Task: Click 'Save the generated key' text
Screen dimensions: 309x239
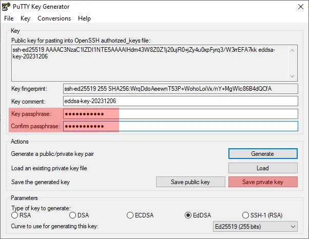Action: (41, 182)
